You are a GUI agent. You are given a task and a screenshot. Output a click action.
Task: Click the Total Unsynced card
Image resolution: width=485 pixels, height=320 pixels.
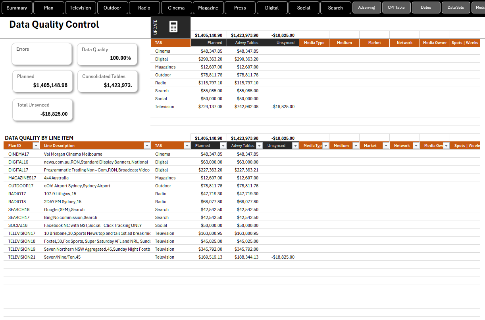tap(42, 110)
